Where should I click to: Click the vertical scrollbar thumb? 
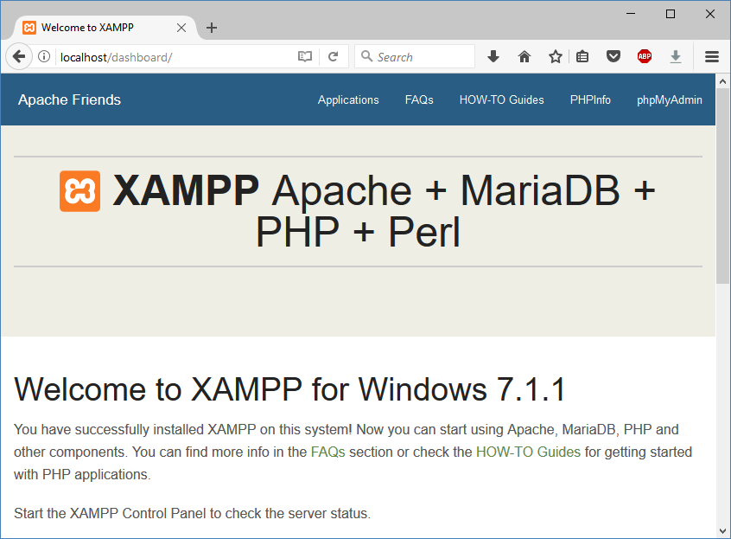pyautogui.click(x=722, y=186)
